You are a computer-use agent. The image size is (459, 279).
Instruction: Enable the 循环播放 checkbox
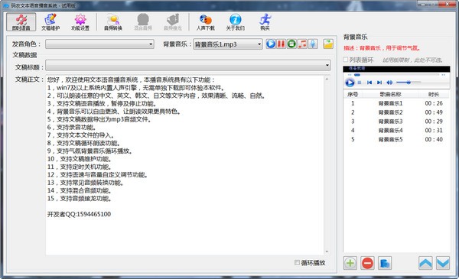click(297, 262)
